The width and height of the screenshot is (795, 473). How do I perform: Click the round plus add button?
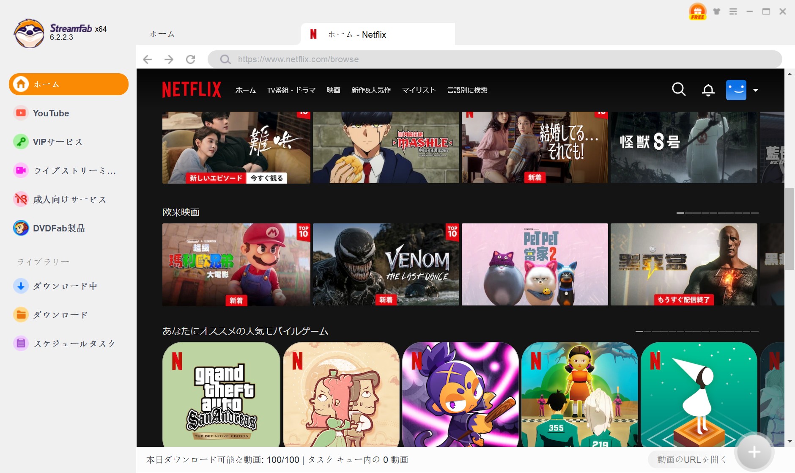pyautogui.click(x=754, y=452)
